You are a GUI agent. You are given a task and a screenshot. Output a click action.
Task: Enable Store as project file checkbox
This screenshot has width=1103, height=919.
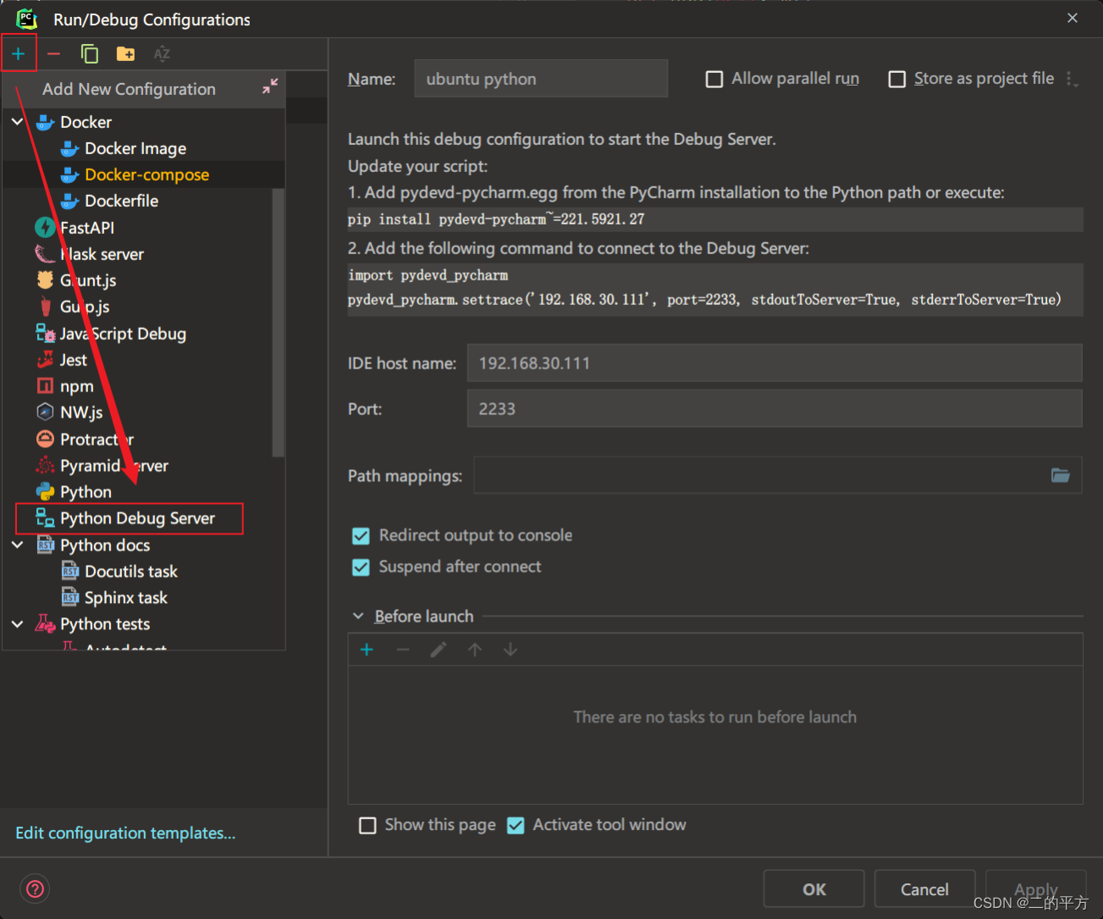[x=897, y=79]
